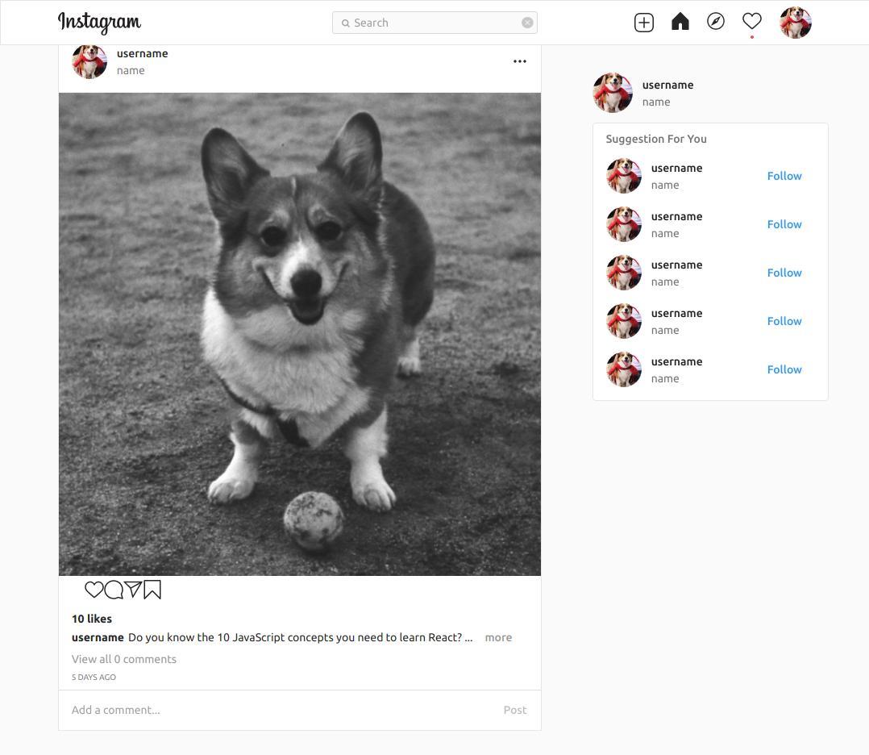Open the create new post icon
The width and height of the screenshot is (869, 755).
[x=643, y=22]
